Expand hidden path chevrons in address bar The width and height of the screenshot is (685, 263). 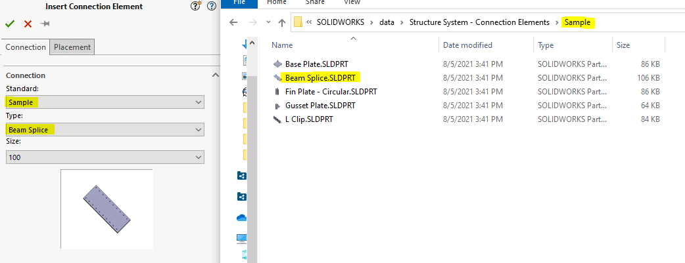coord(309,22)
